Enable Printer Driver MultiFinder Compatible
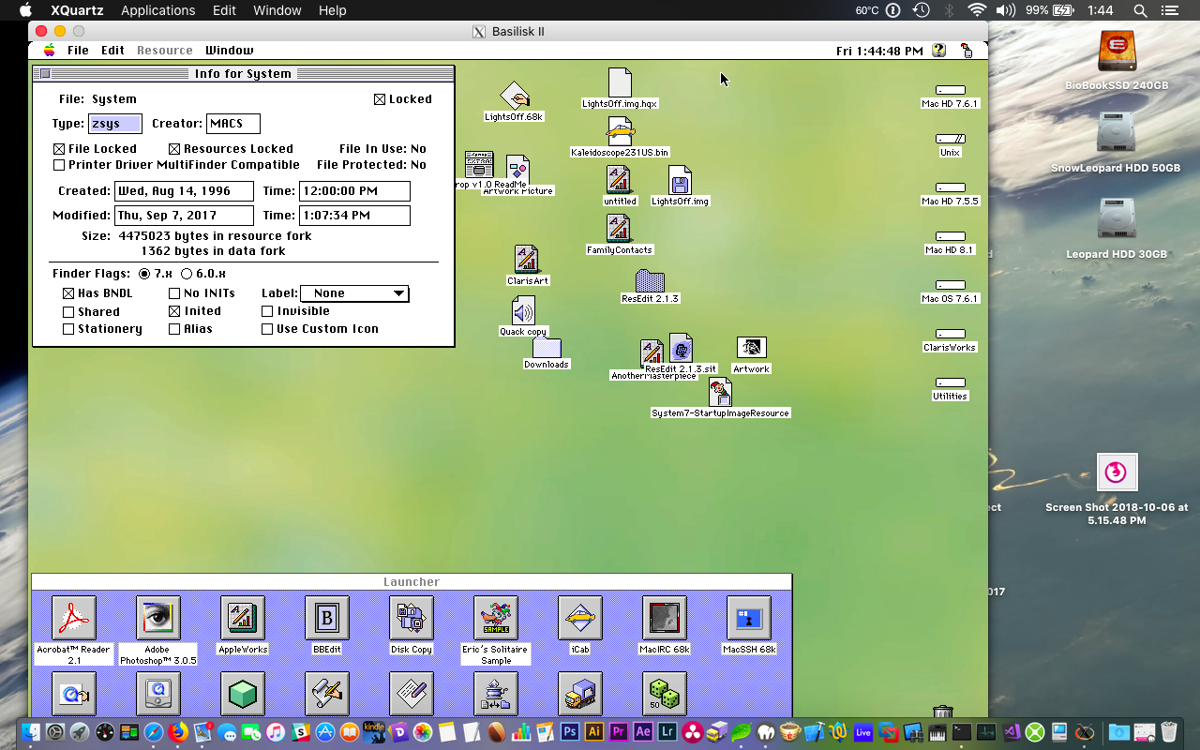This screenshot has width=1200, height=750. pyautogui.click(x=59, y=165)
